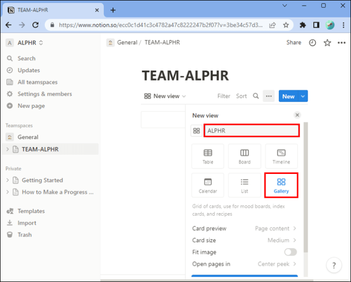Image resolution: width=351 pixels, height=282 pixels.
Task: Open the Chrome three-dot menu
Action: 343,25
